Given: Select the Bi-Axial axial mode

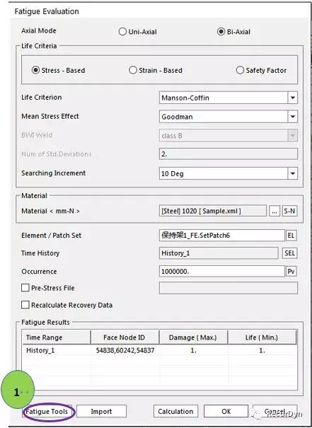Looking at the screenshot, I should 221,32.
